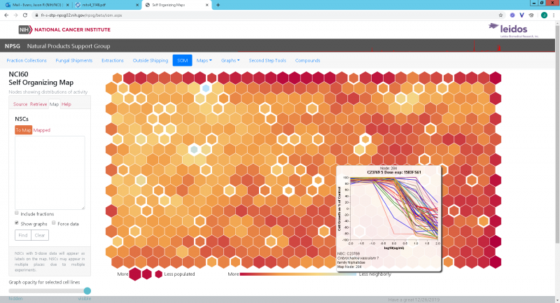This screenshot has height=303, width=560.
Task: Open a new browser tab
Action: (218, 4)
